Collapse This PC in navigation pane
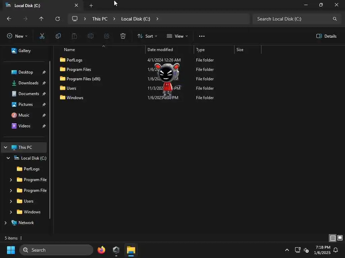The height and width of the screenshot is (258, 345). (x=5, y=147)
